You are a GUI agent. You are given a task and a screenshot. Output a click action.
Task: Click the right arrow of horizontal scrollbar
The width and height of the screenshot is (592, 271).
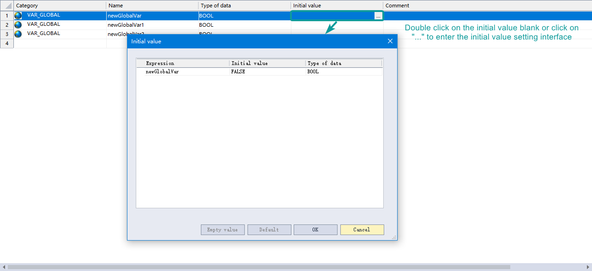coord(588,267)
